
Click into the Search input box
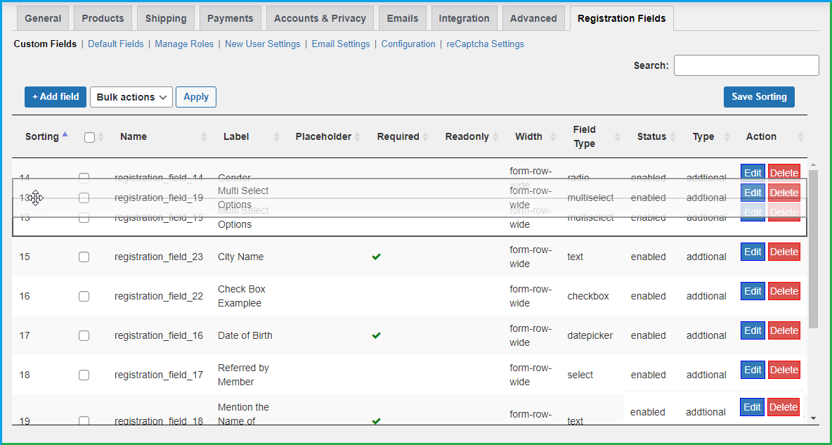tap(746, 65)
